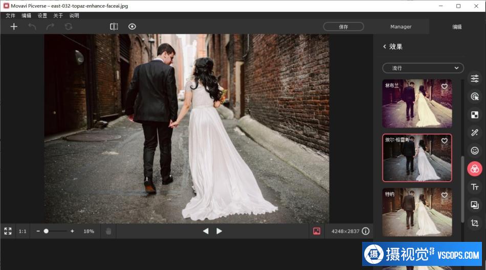Set zoom to 1:1 actual size

tap(23, 231)
